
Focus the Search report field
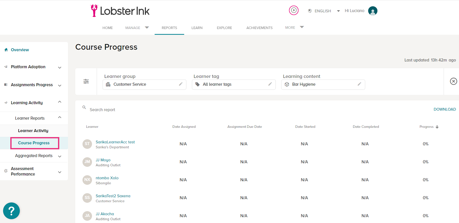coord(103,110)
